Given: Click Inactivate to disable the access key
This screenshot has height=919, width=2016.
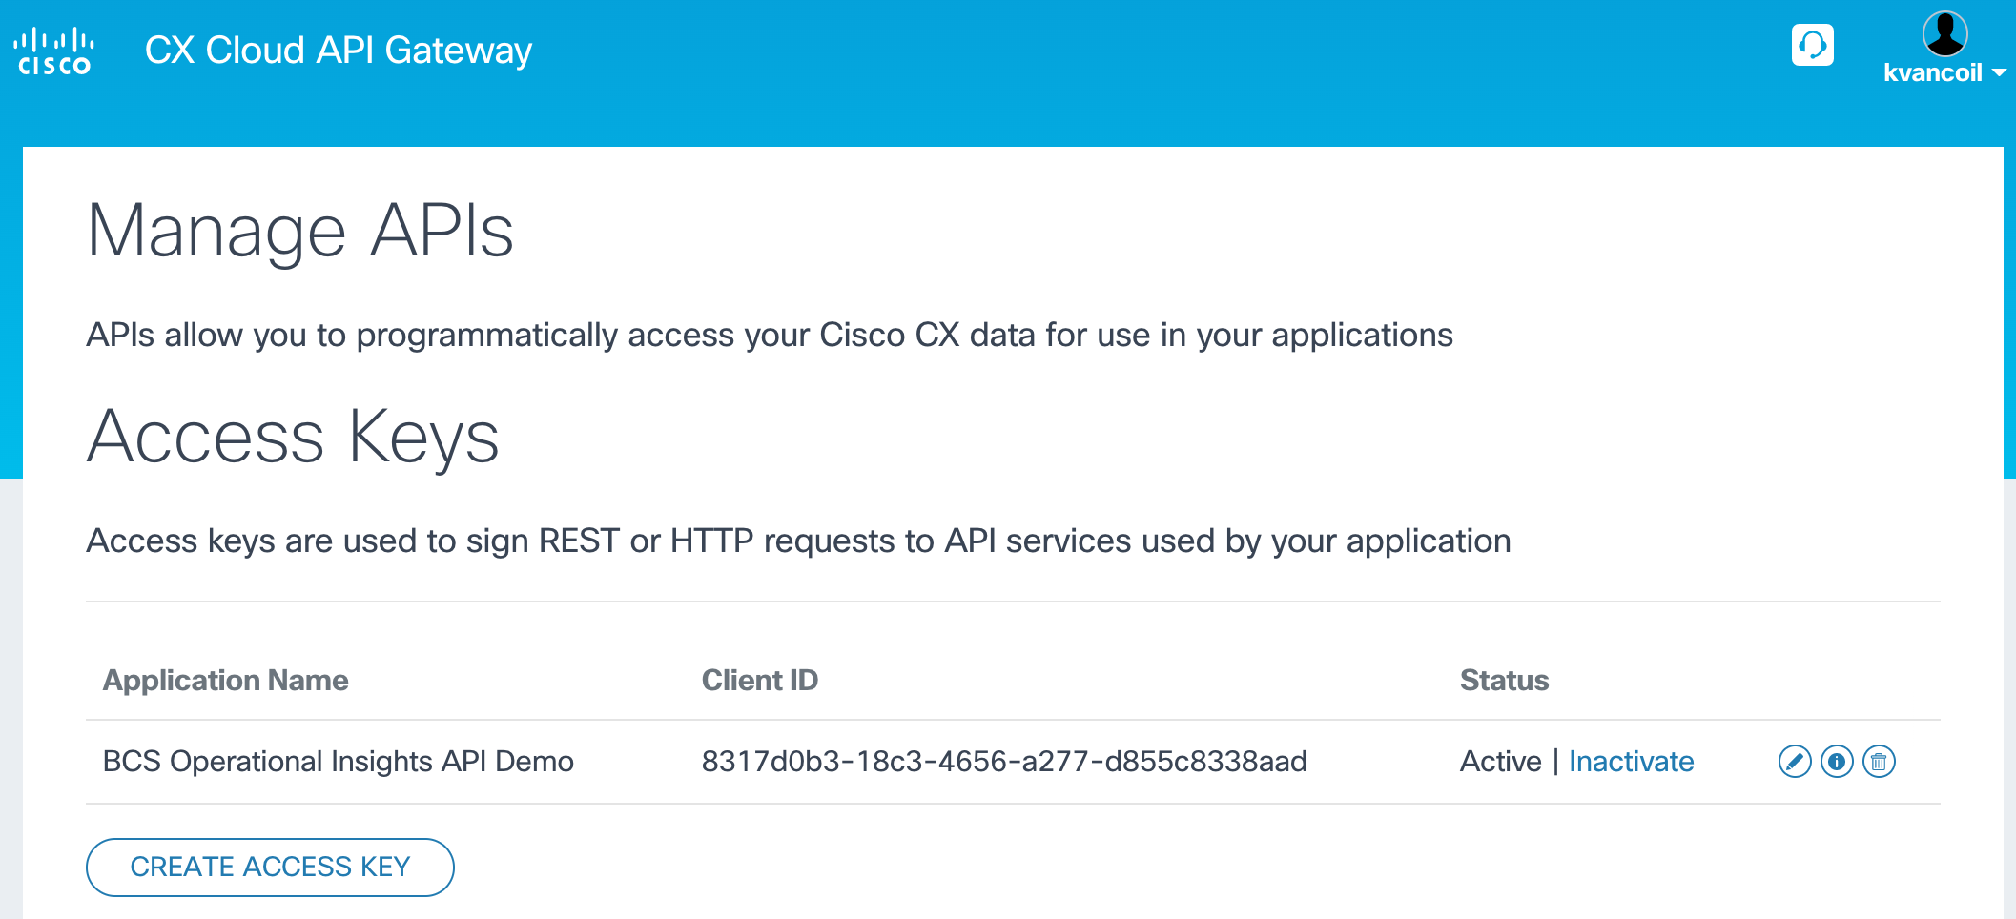Looking at the screenshot, I should [x=1631, y=761].
